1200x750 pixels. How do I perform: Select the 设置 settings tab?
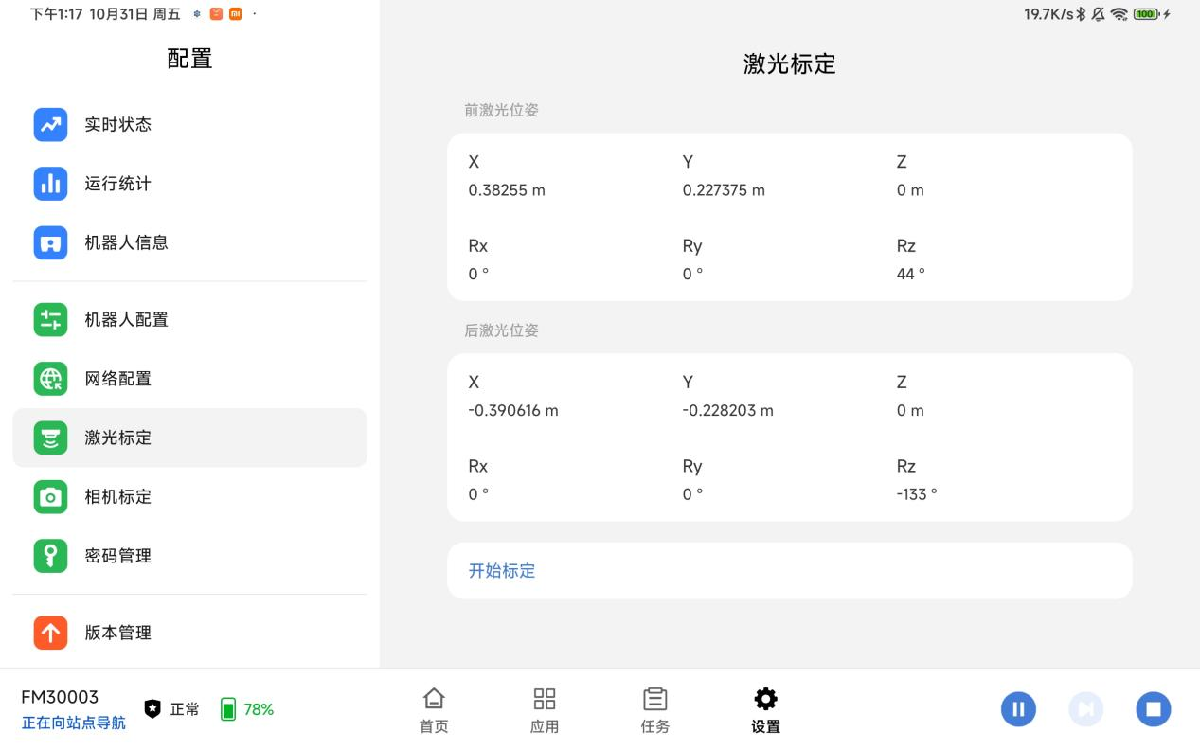coord(765,710)
